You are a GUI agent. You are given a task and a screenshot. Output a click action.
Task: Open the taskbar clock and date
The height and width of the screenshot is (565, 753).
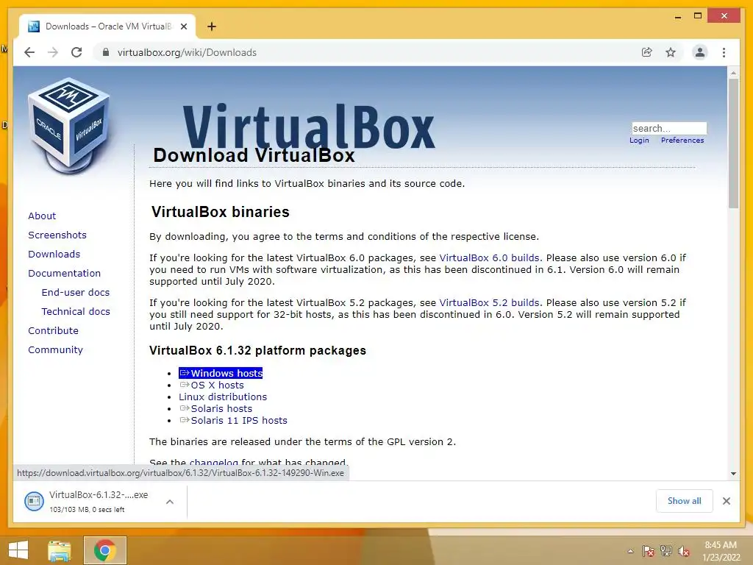[x=721, y=551]
